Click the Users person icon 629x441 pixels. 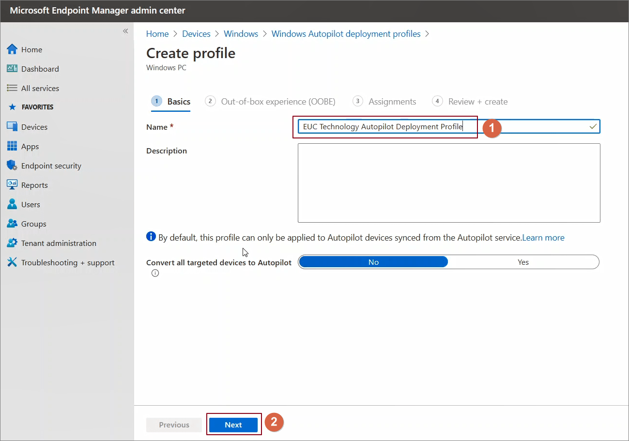(x=12, y=204)
